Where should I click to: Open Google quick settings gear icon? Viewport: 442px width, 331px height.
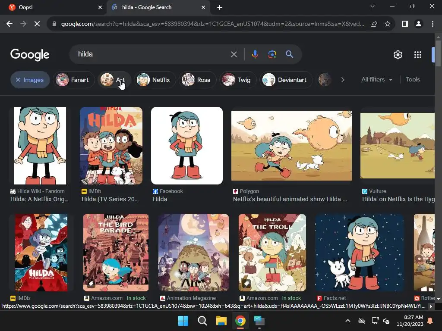[x=398, y=55]
